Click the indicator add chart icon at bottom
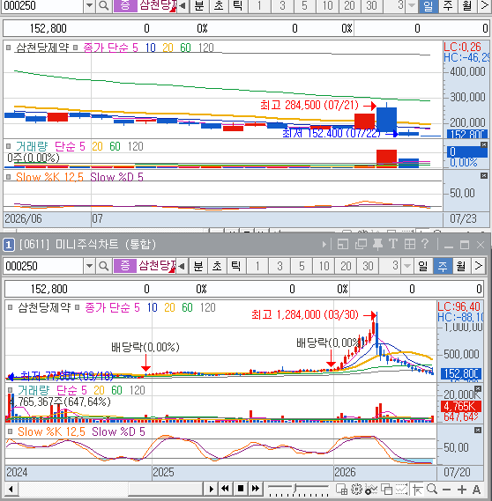The height and width of the screenshot is (501, 492). coord(371,490)
